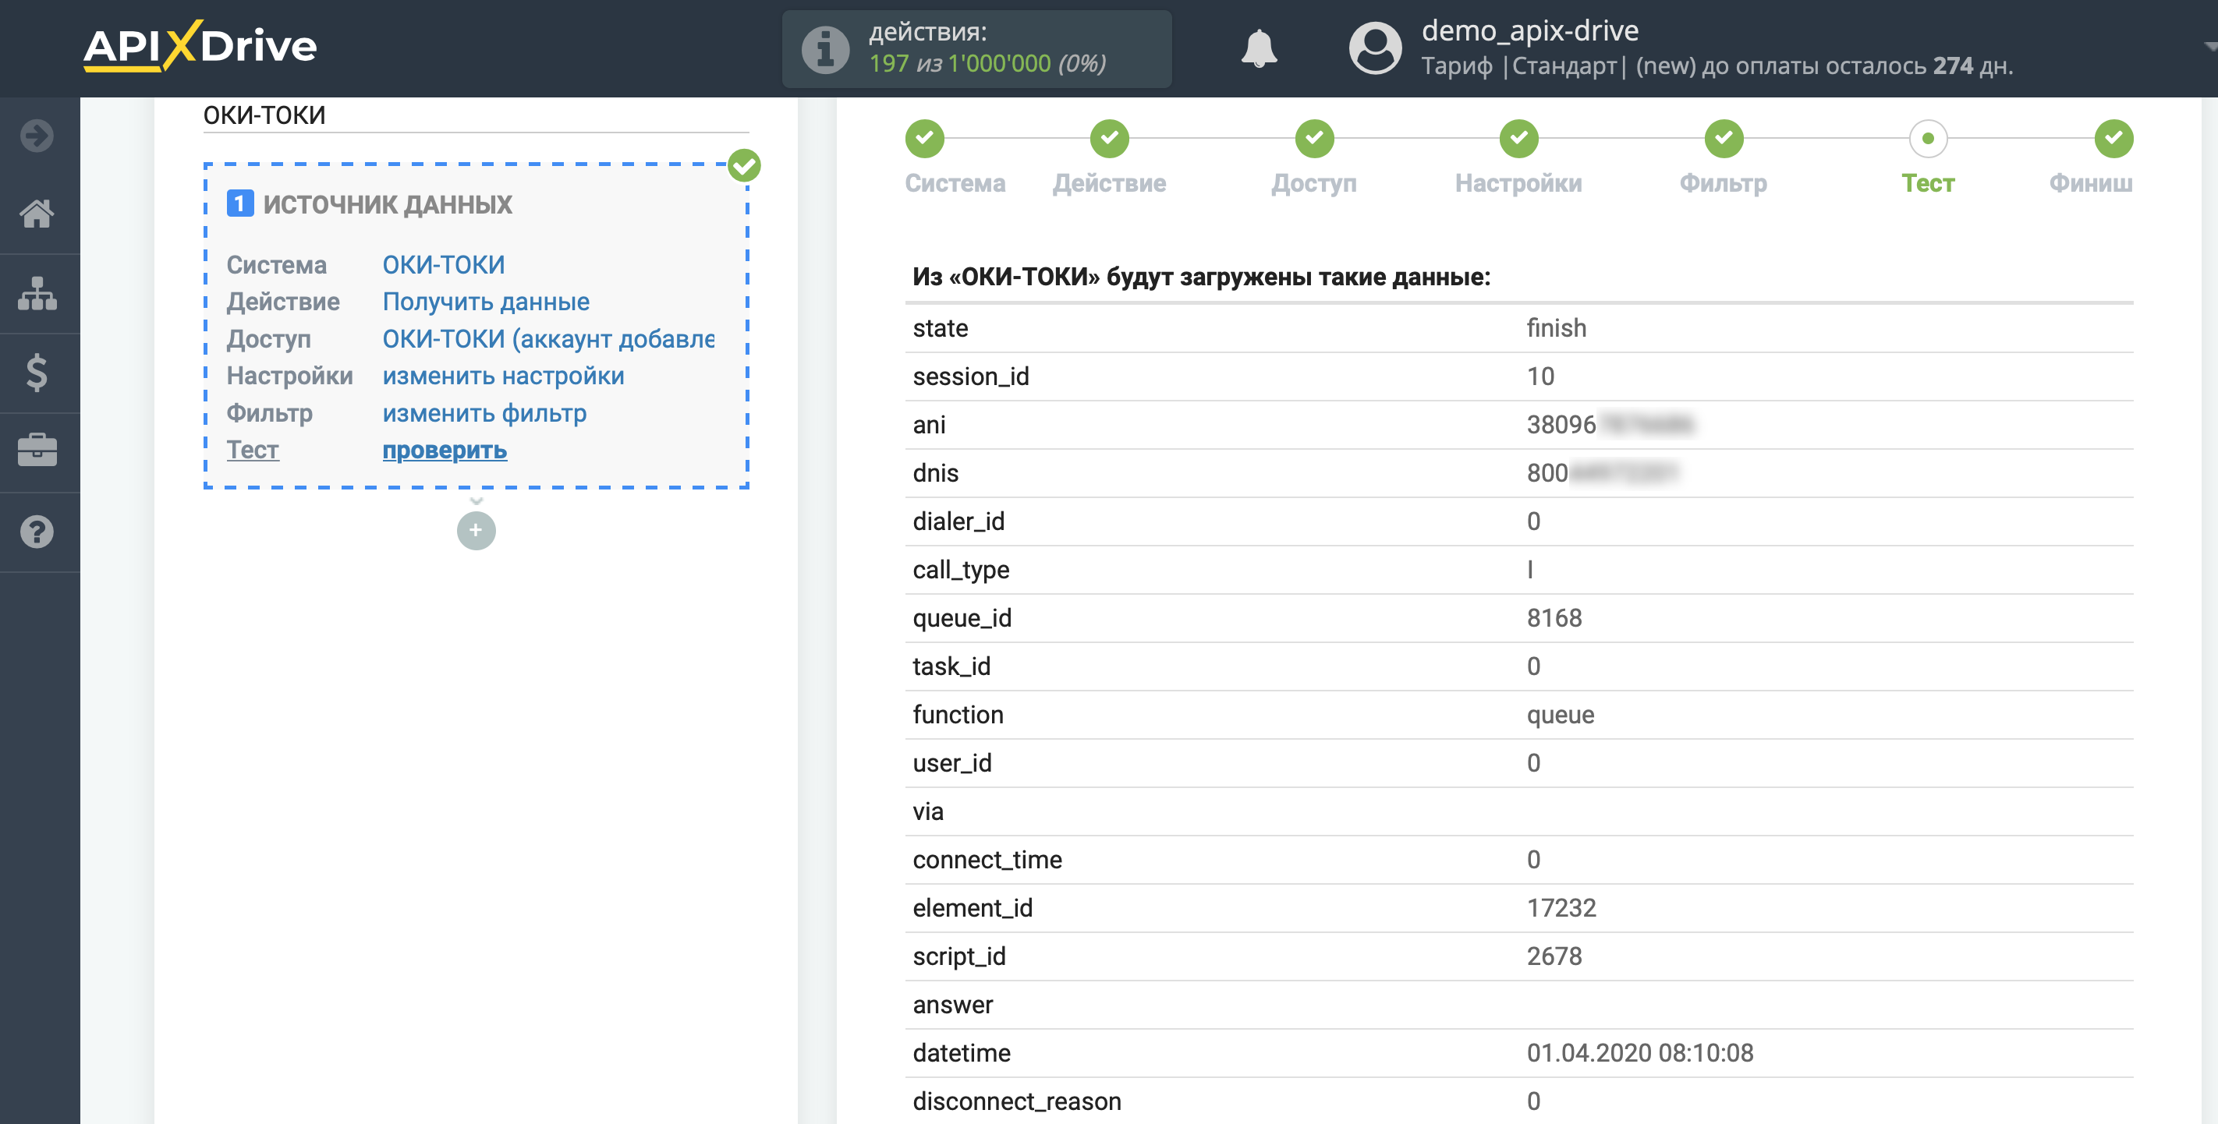Viewport: 2218px width, 1124px height.
Task: Click the dnis field name
Action: (935, 472)
